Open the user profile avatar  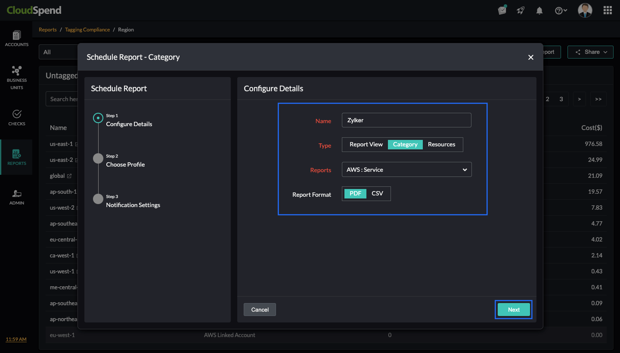click(585, 10)
